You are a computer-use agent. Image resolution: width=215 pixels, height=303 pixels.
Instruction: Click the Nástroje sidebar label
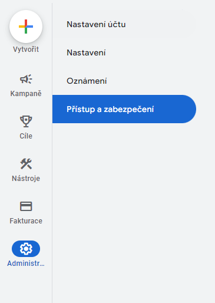(x=26, y=179)
